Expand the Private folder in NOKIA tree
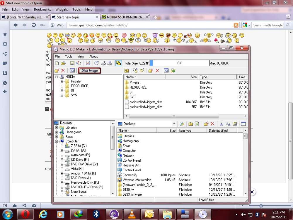Screen dimensions: 293x220 pos(62,81)
